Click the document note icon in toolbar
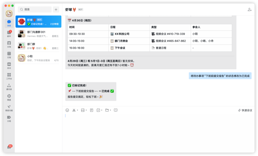The width and height of the screenshot is (258, 156). coord(91,110)
